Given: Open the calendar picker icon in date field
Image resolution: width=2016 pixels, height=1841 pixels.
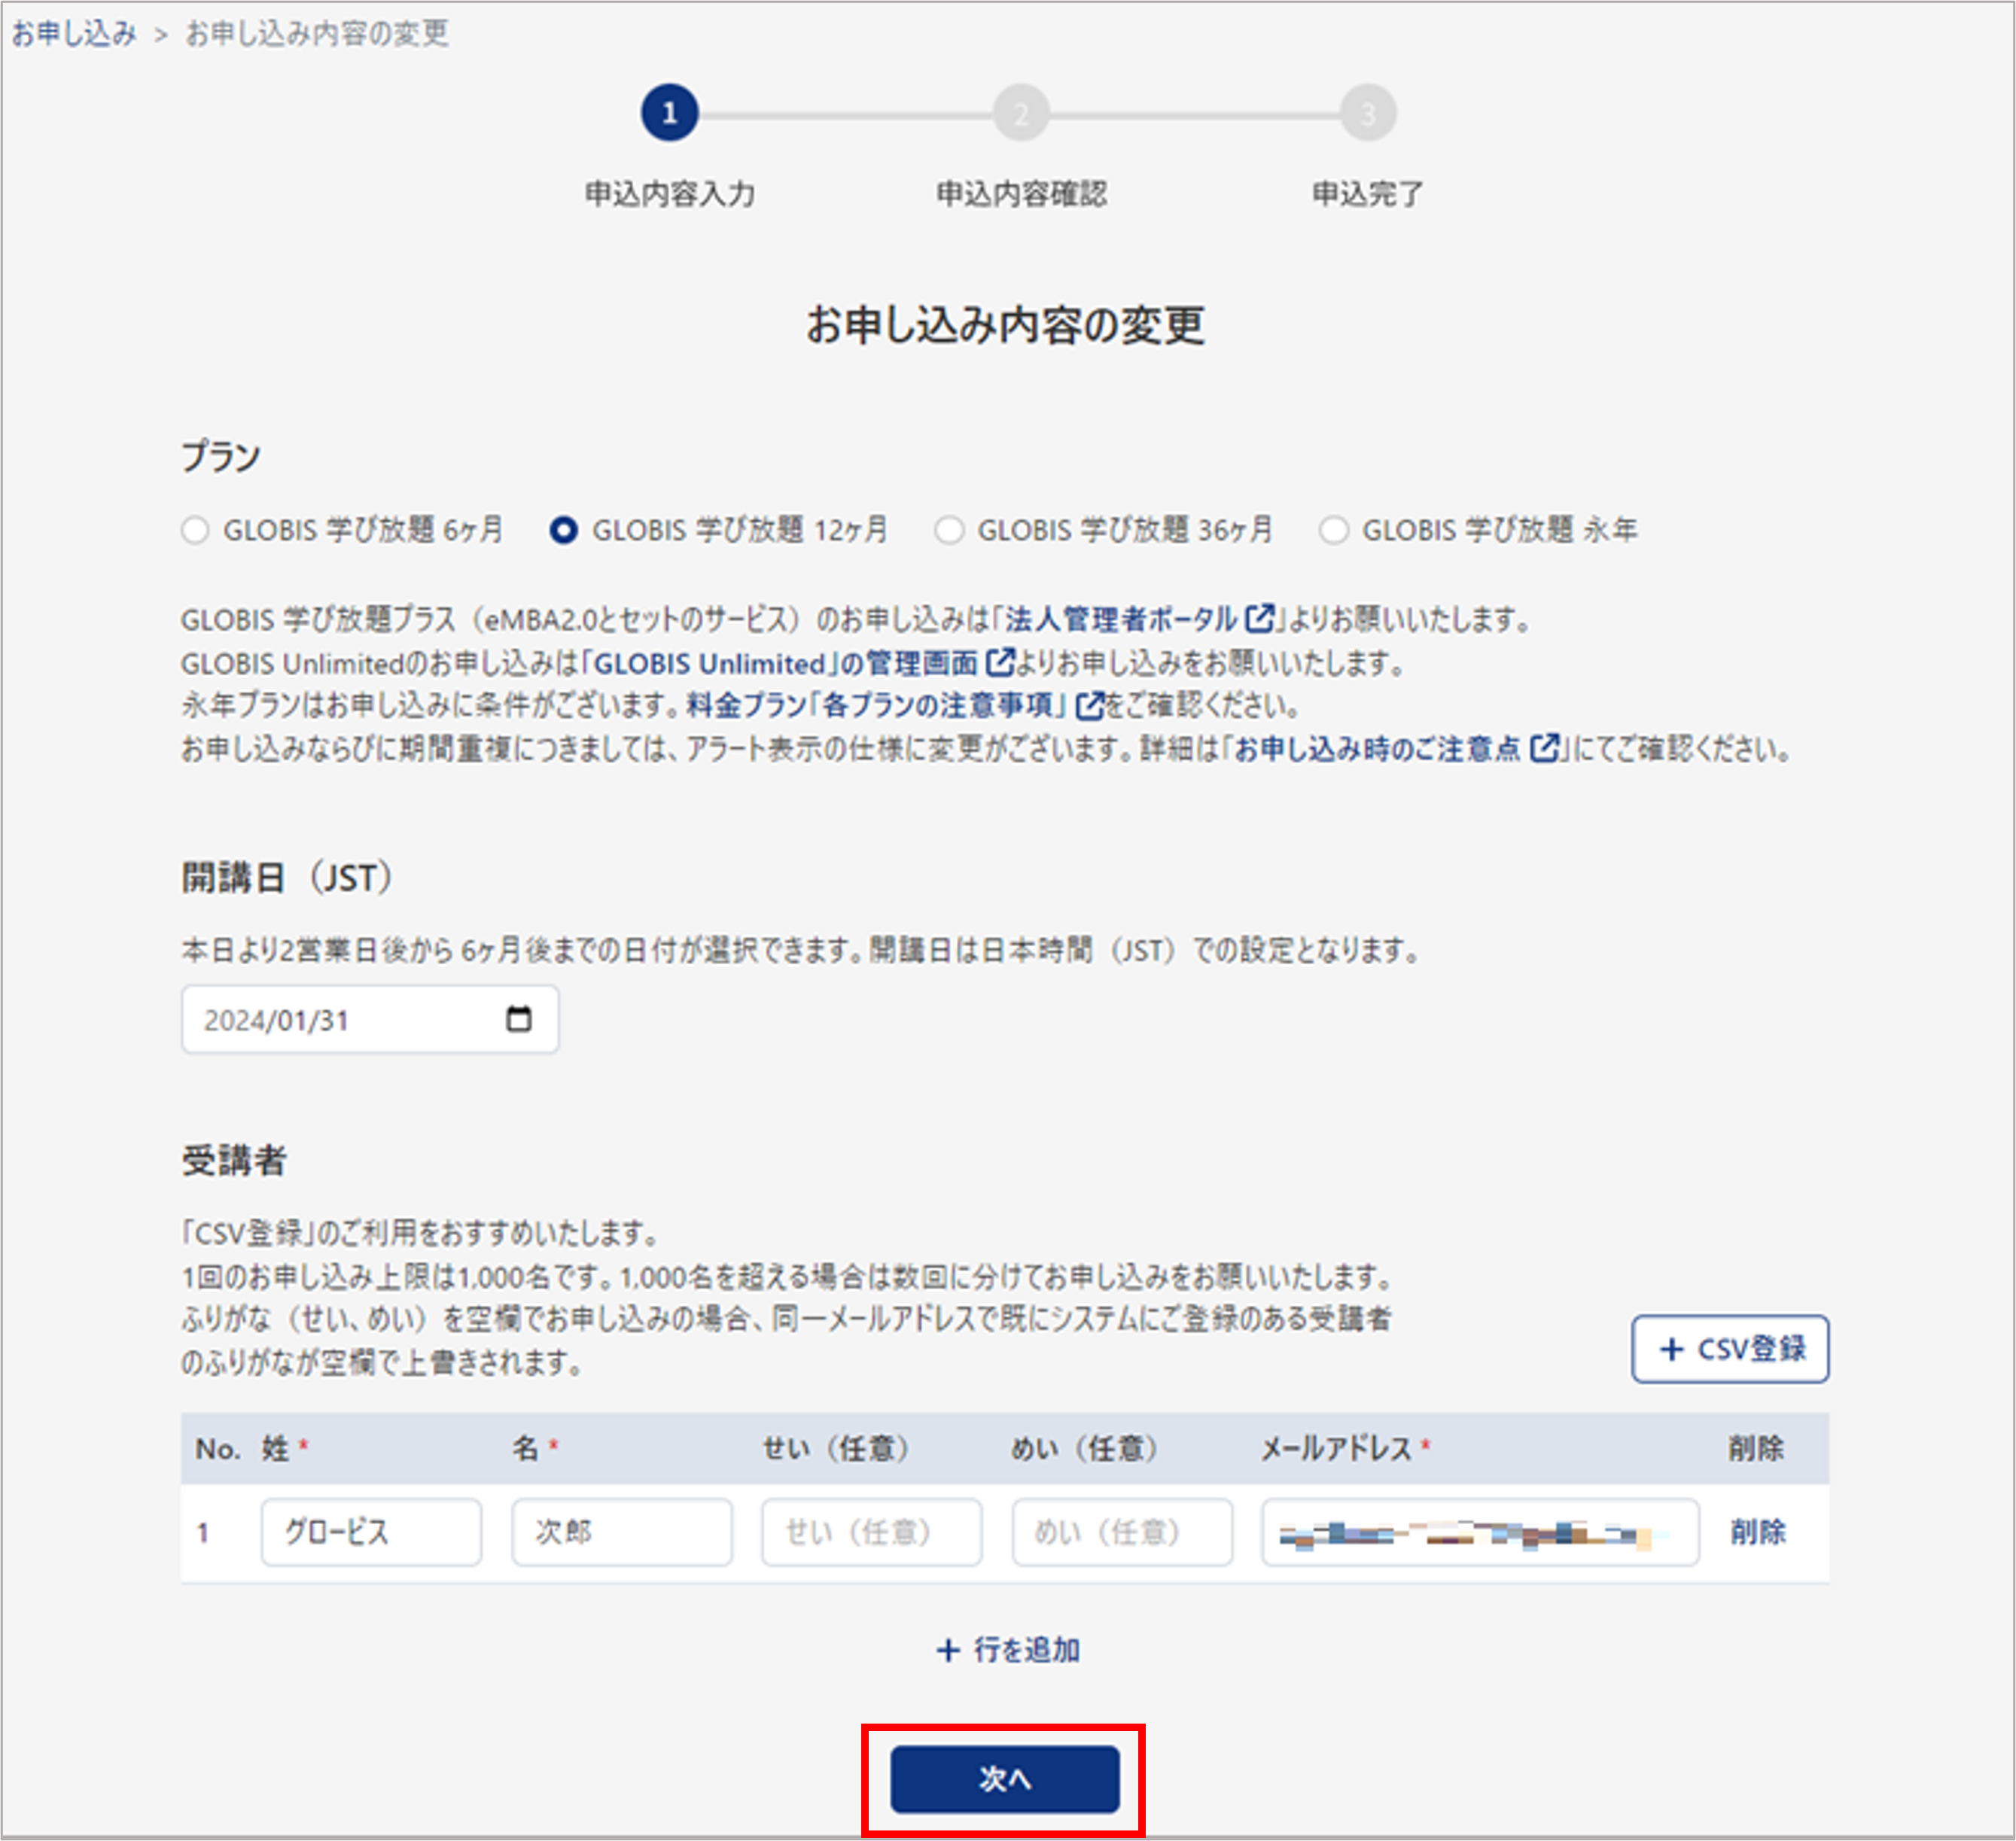Looking at the screenshot, I should [518, 1019].
